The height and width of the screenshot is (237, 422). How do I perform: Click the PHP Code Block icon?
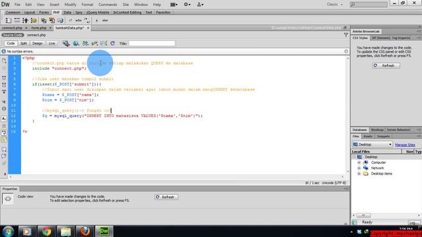[x=60, y=20]
